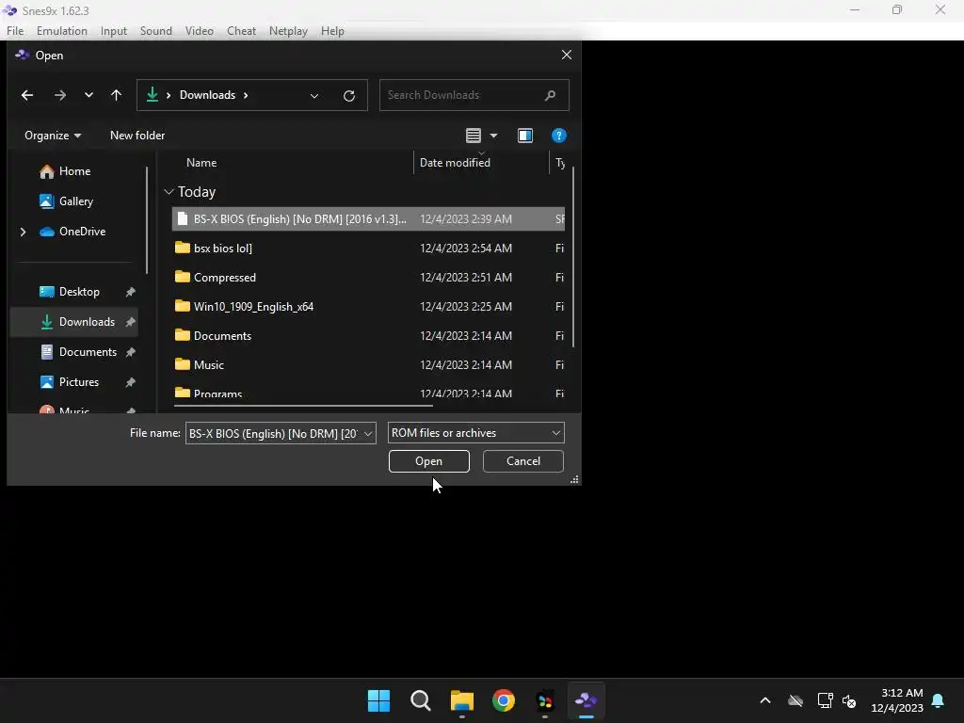964x723 pixels.
Task: Select the Music folder in file list
Action: coord(368,365)
